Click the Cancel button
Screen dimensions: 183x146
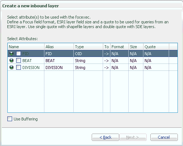coord(164,137)
